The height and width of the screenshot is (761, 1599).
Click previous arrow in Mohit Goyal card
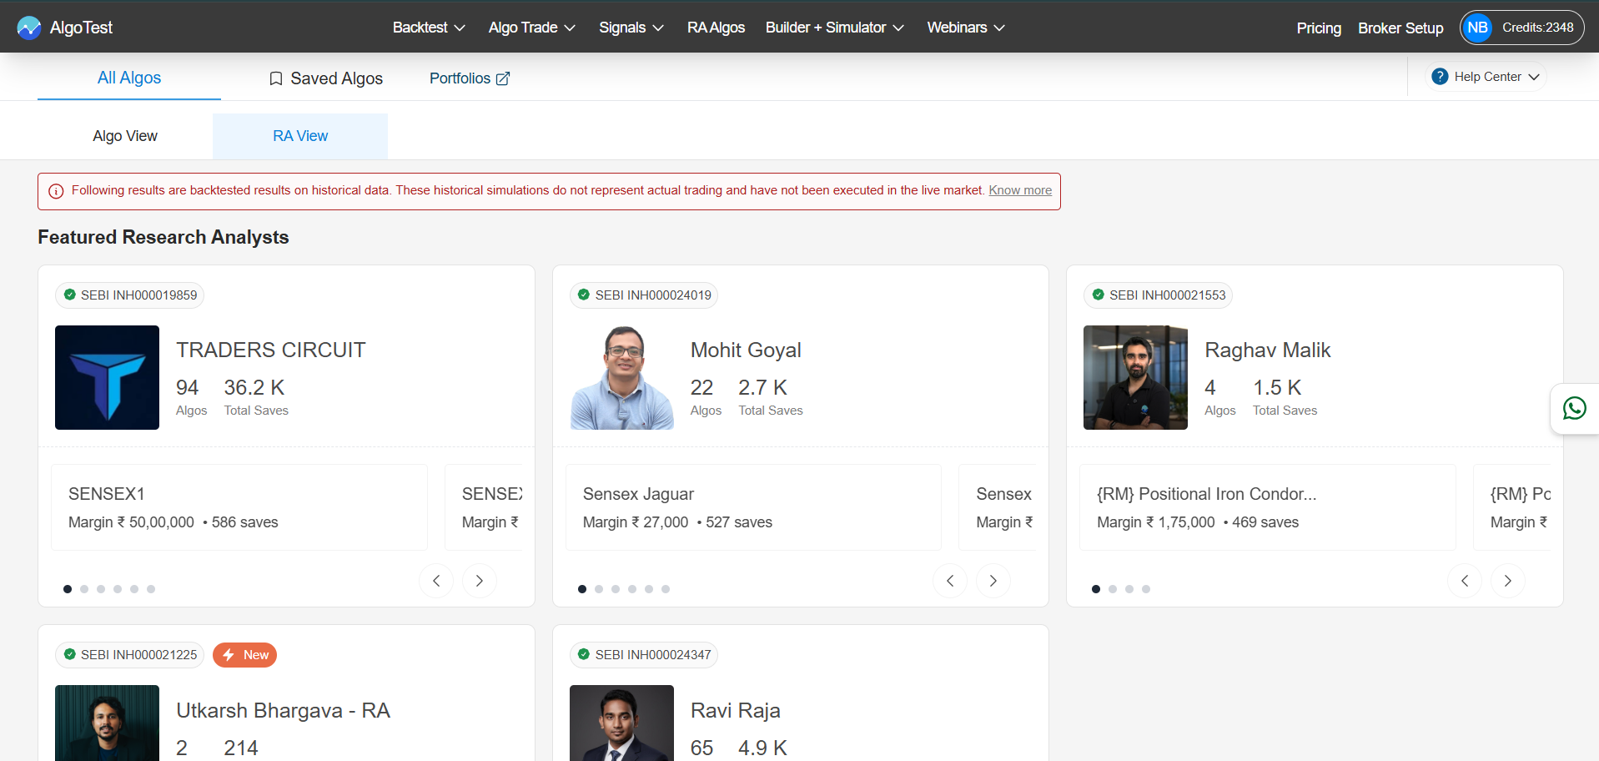tap(949, 581)
